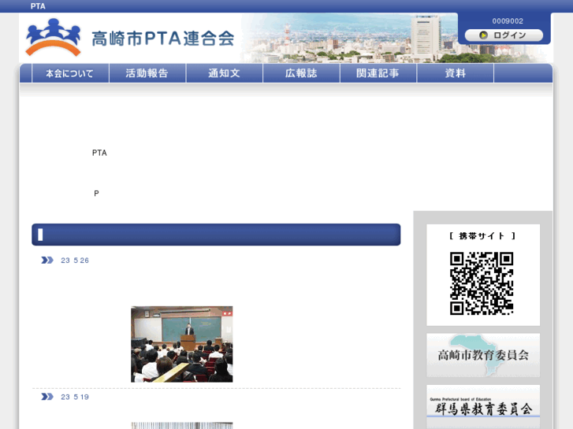Screen dimensions: 573x429
Task: Click the 携帯サイト heading text
Action: tap(482, 236)
